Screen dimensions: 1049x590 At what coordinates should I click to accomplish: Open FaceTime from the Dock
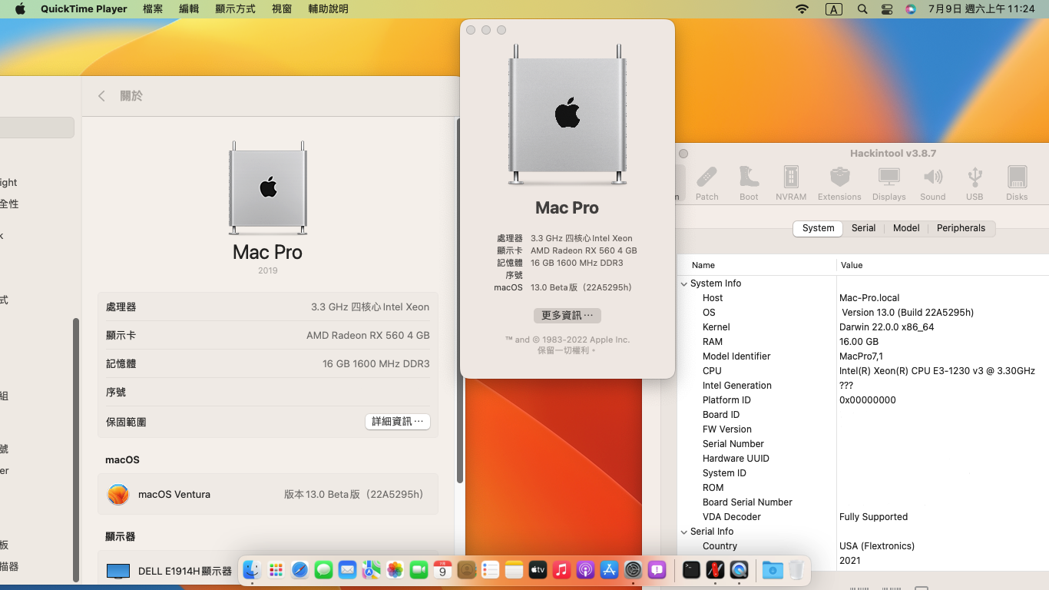click(419, 570)
